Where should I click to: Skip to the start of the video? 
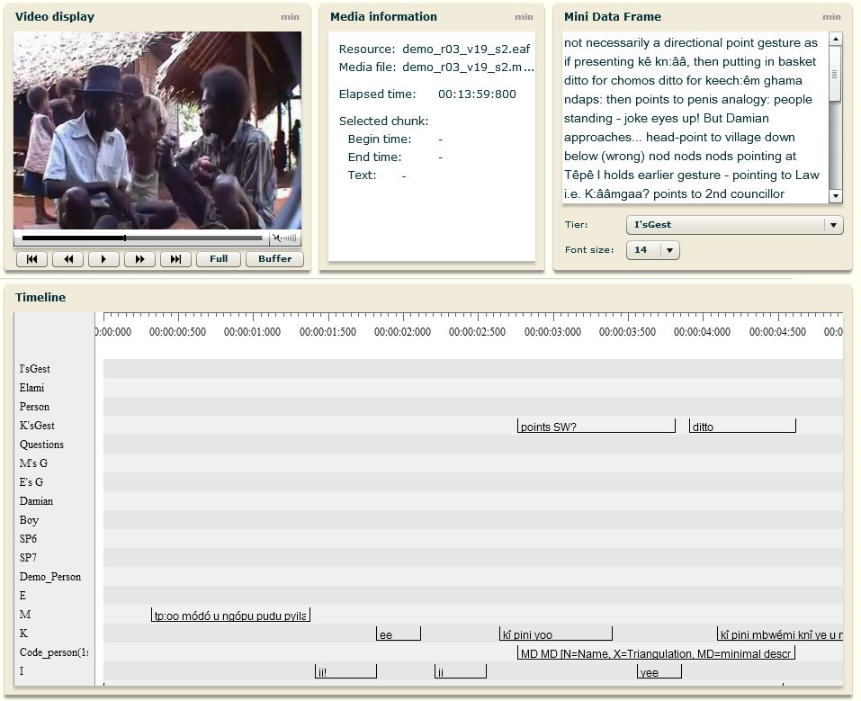(31, 259)
